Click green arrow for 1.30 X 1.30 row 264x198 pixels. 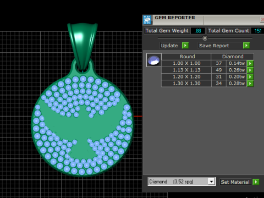point(250,84)
